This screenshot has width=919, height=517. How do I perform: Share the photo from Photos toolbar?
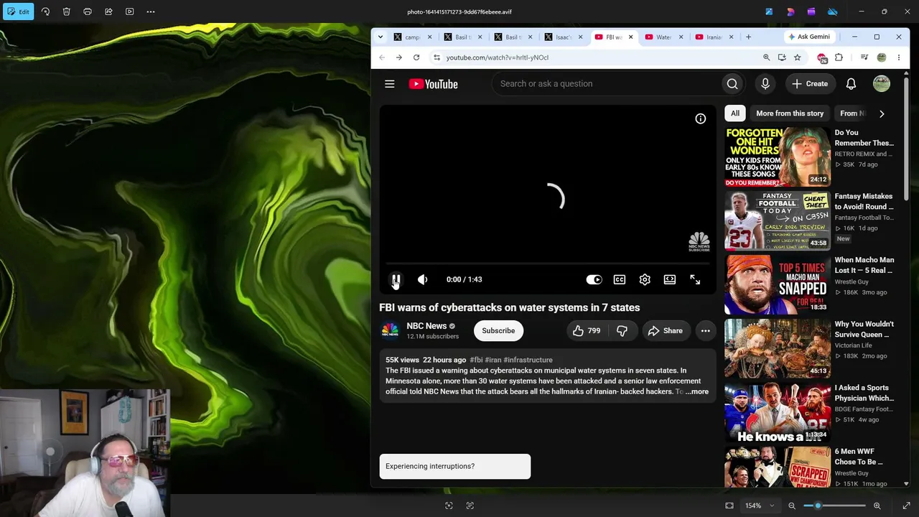(x=108, y=11)
